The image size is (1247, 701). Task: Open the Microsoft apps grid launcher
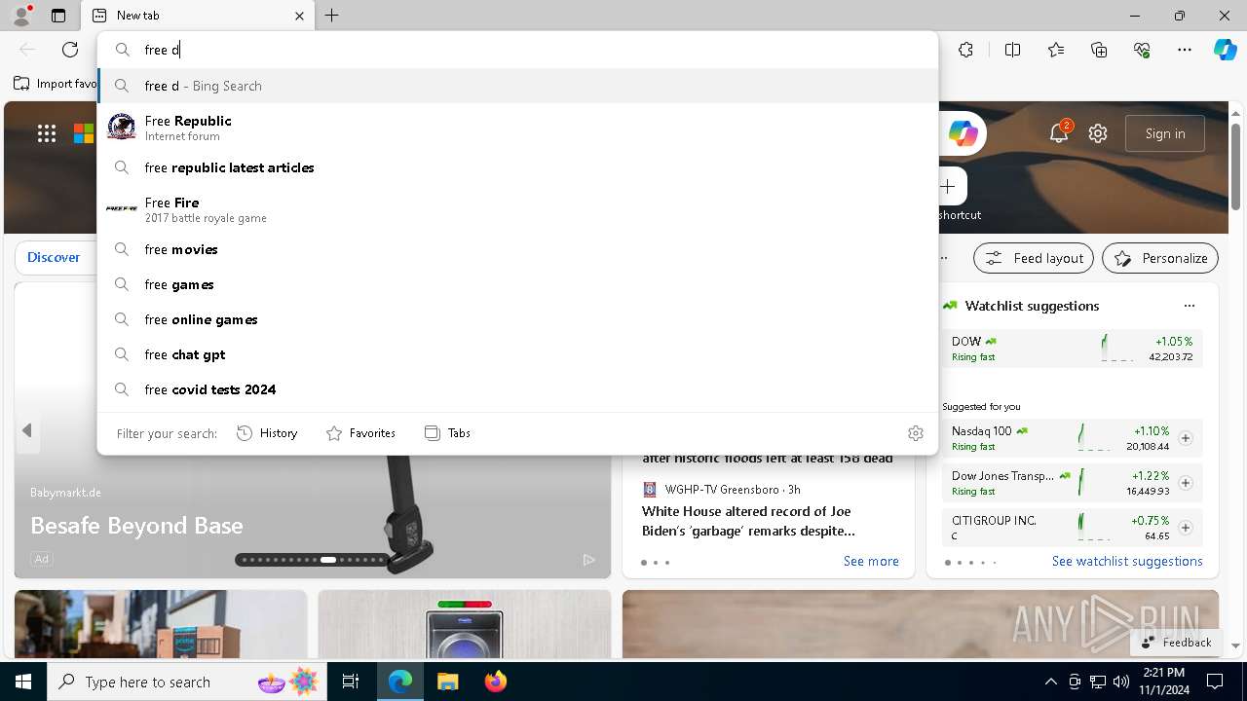tap(47, 134)
